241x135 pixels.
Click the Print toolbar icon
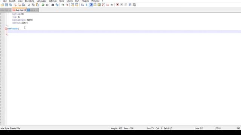[23, 5]
